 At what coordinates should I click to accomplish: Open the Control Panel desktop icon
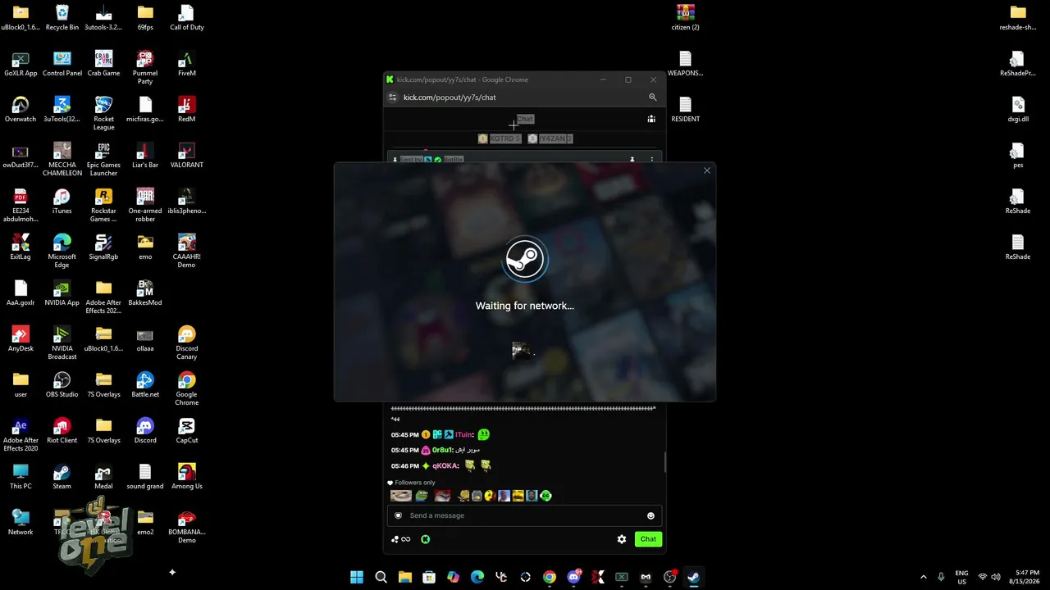[x=62, y=63]
